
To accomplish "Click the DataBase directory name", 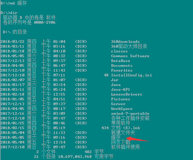I will click(x=121, y=61).
